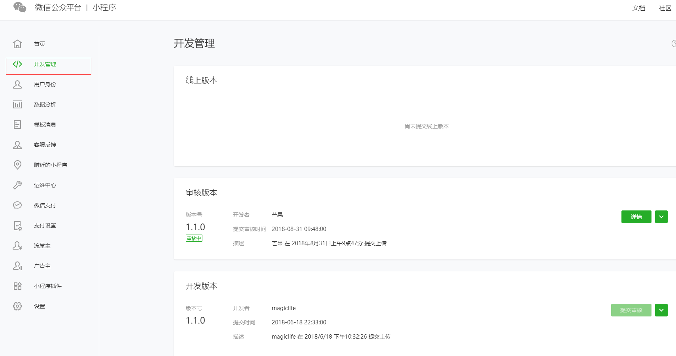The height and width of the screenshot is (356, 676).
Task: Open 微信支付 menu item
Action: (45, 205)
